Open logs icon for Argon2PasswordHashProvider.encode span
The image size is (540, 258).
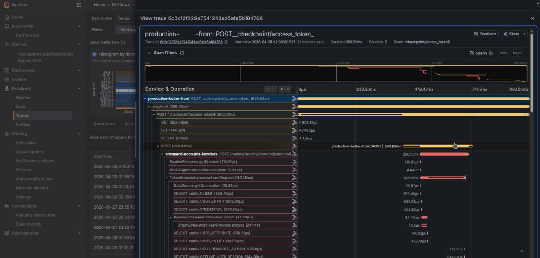pos(294,225)
